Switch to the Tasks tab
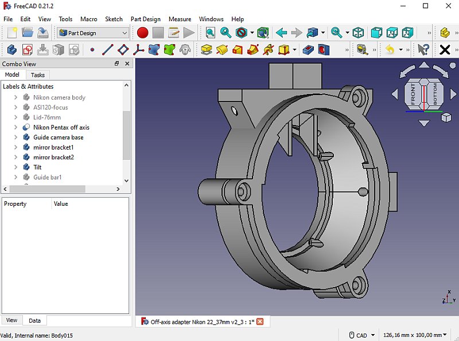This screenshot has width=459, height=341. 38,75
